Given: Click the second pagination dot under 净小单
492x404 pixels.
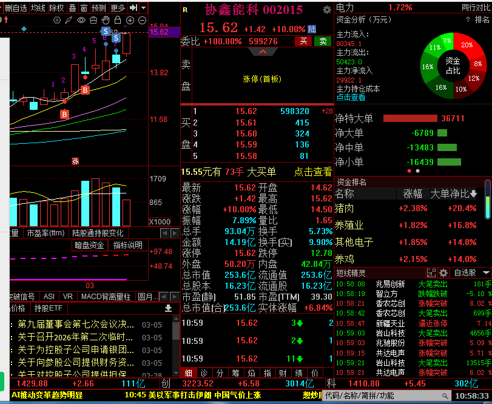Looking at the screenshot, I should pos(417,171).
